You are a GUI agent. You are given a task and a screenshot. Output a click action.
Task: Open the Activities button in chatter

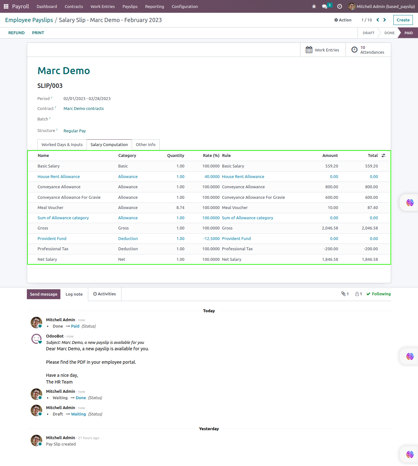[104, 294]
